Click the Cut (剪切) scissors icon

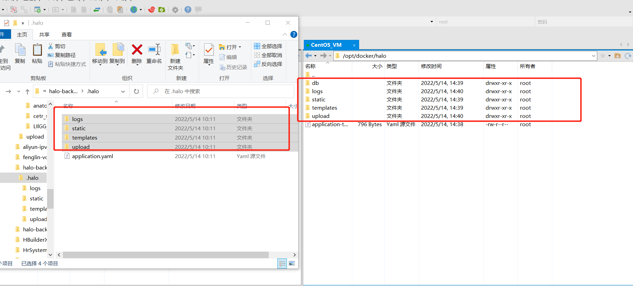click(x=51, y=46)
